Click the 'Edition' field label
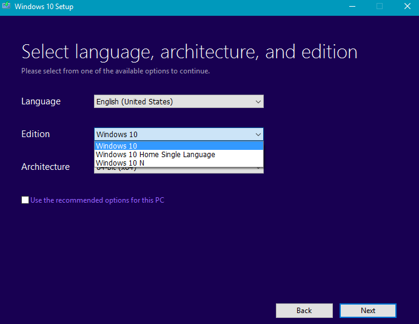Screen dimensions: 419x324 (36, 134)
